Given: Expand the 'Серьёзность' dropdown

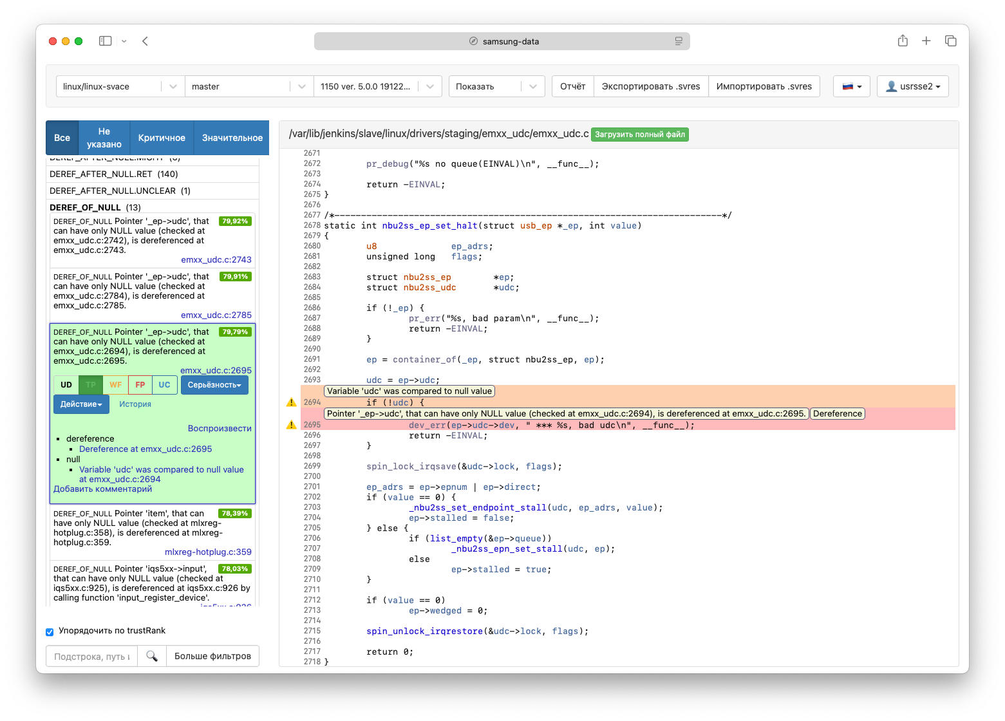Looking at the screenshot, I should tap(214, 385).
